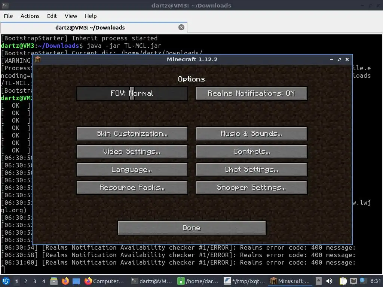The height and width of the screenshot is (287, 383).
Task: Click the network connection tray icon
Action: tap(353, 281)
